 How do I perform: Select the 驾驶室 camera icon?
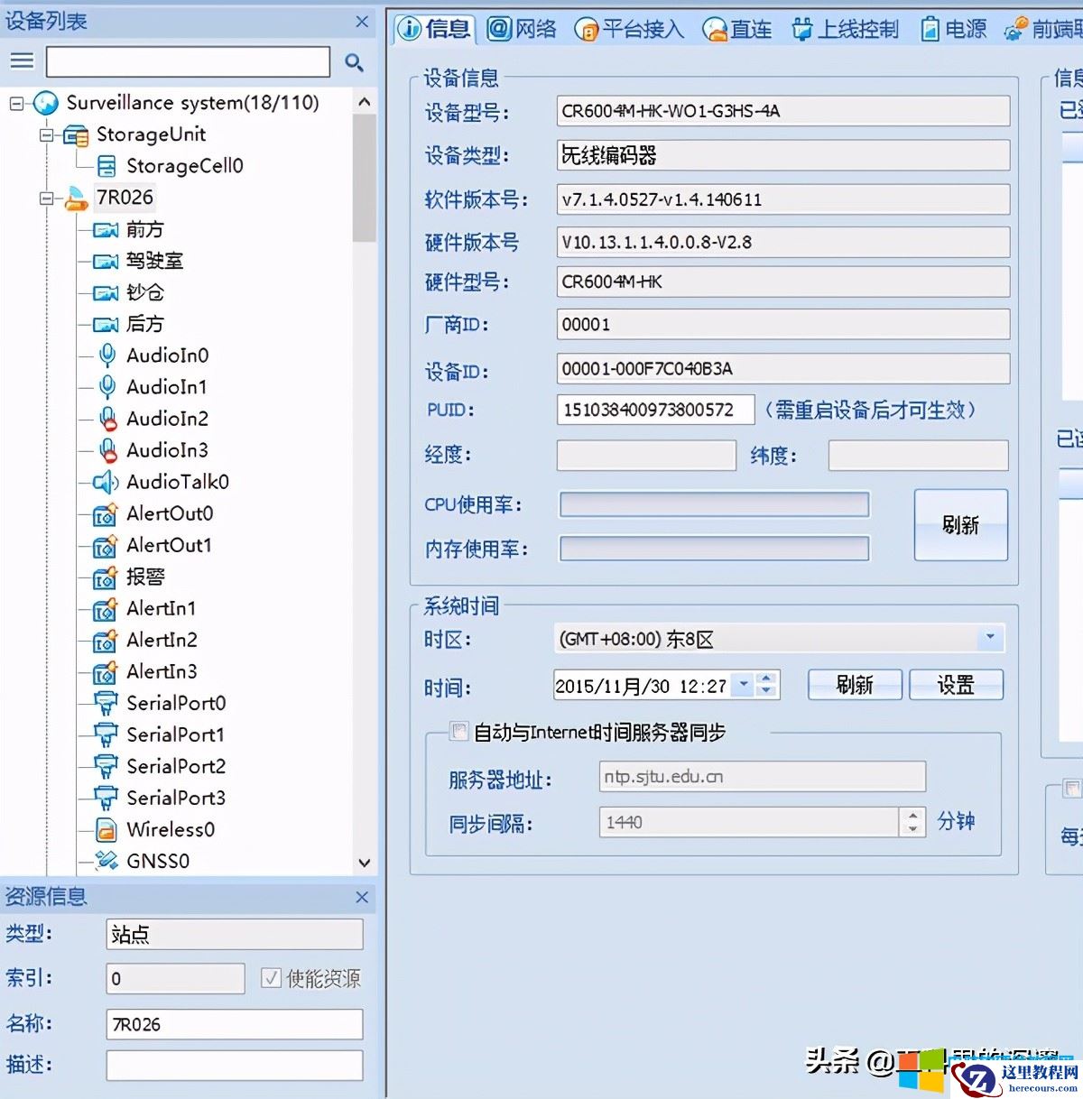106,262
